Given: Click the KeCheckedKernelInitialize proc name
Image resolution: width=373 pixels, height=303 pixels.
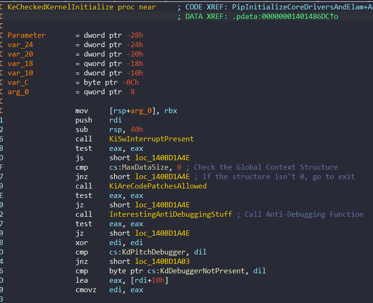Looking at the screenshot, I should [61, 7].
